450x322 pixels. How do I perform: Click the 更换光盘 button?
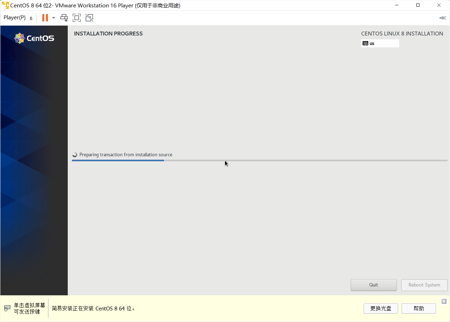(x=381, y=308)
